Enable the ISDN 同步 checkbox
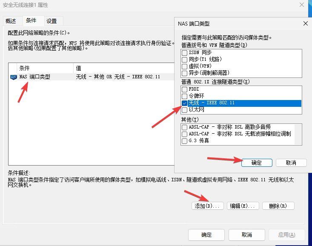The width and height of the screenshot is (312, 246). (184, 53)
